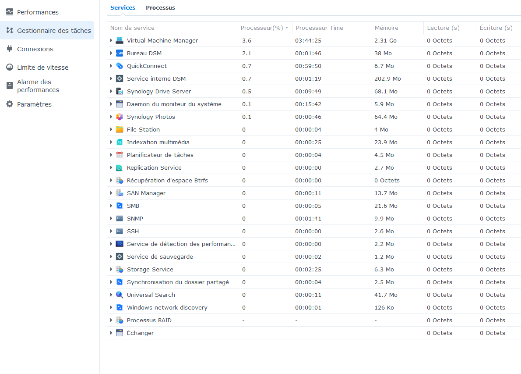The height and width of the screenshot is (374, 521).
Task: Click the 03:44:25 processor time value
Action: point(308,41)
